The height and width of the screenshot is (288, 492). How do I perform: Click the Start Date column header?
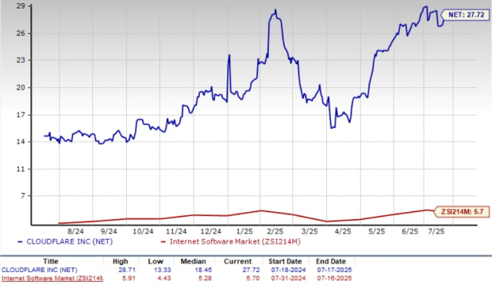[285, 261]
